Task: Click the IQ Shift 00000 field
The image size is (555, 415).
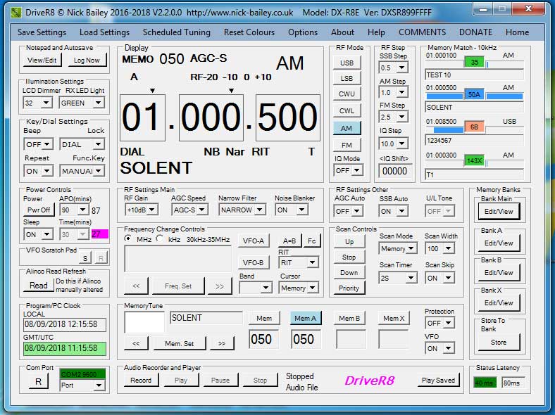Action: point(394,171)
